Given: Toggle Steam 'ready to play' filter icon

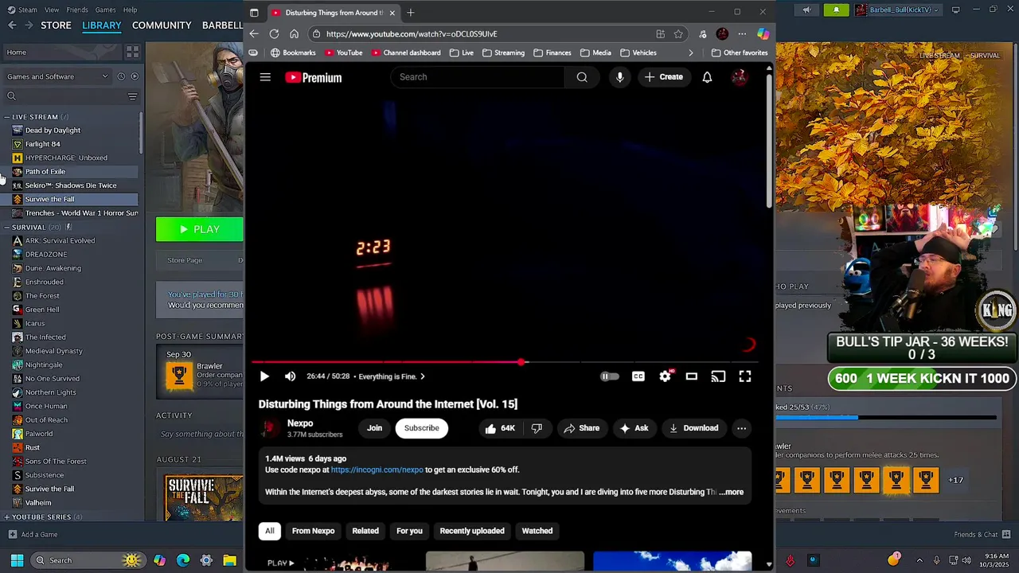Looking at the screenshot, I should 135,76.
